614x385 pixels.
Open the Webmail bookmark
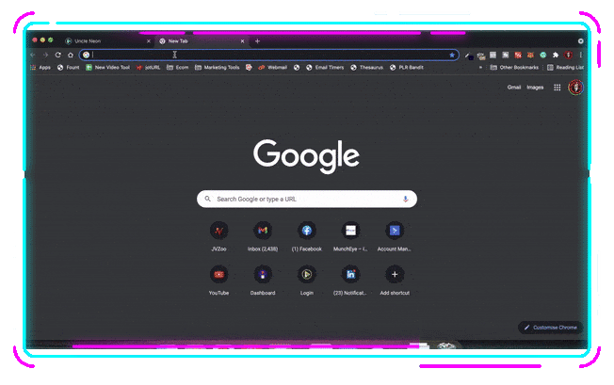(272, 67)
